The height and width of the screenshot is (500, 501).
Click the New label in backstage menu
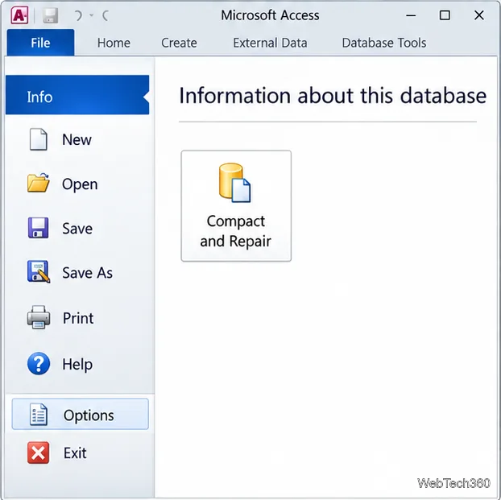(77, 139)
